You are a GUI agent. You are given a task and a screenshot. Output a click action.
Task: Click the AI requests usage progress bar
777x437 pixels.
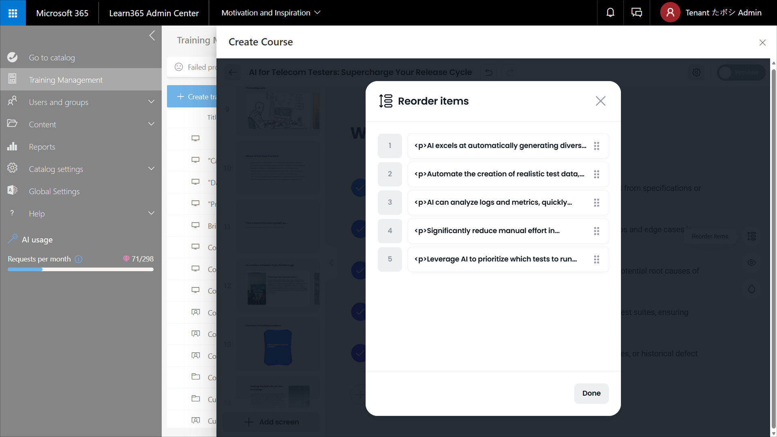[80, 270]
